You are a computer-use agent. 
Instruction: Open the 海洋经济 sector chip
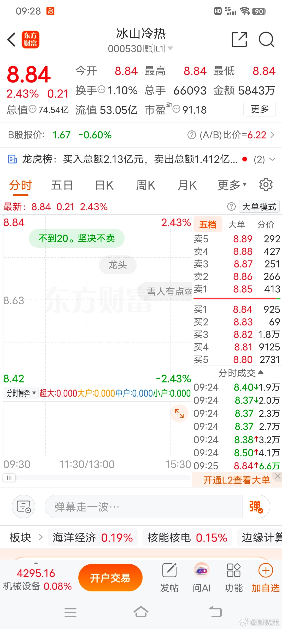point(93,537)
